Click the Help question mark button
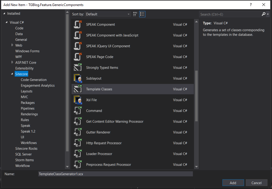The image size is (272, 189). (251, 5)
